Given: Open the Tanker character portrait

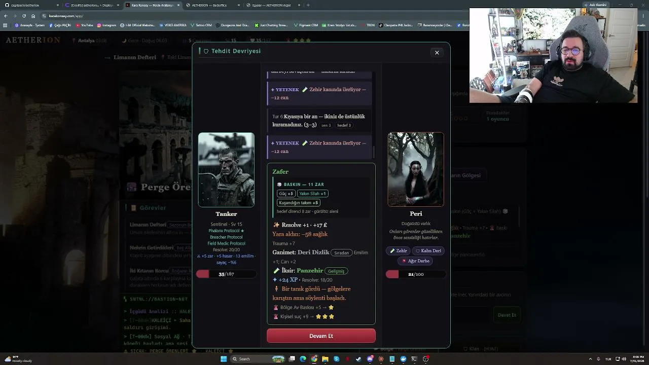Looking at the screenshot, I should pyautogui.click(x=226, y=169).
